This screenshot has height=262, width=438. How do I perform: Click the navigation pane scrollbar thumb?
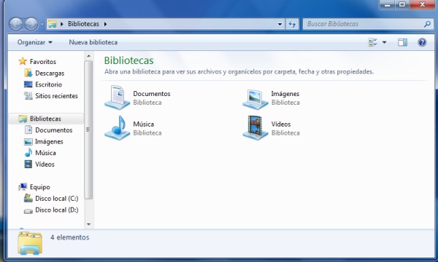(x=88, y=130)
